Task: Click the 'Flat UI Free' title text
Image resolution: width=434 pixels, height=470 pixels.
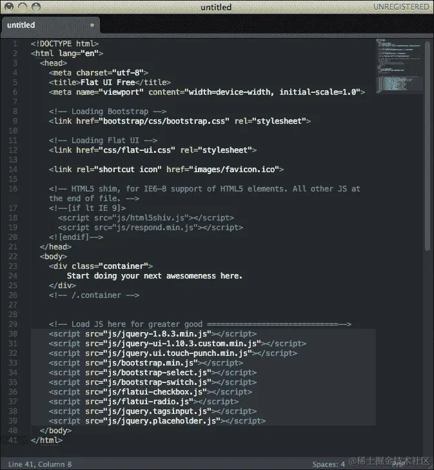Action: [x=108, y=83]
